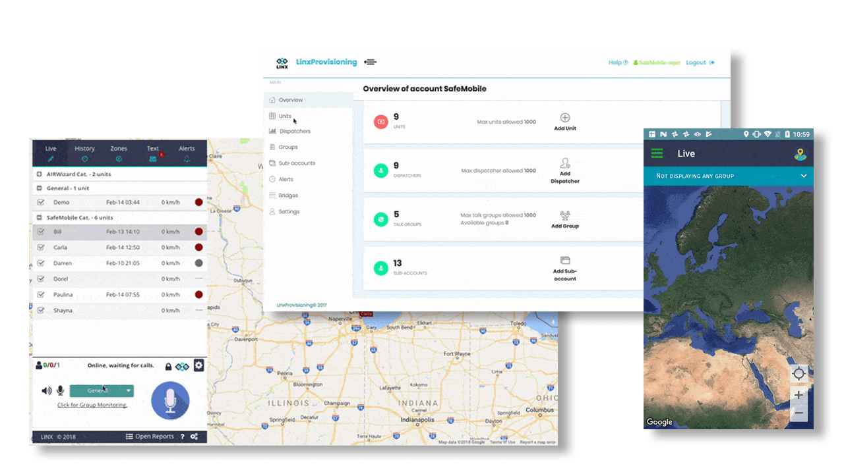Image resolution: width=844 pixels, height=474 pixels.
Task: Toggle the checkbox for Dorel unit
Action: tap(41, 279)
